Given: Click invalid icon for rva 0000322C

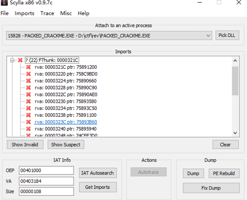Looking at the screenshot, I should (28, 94).
